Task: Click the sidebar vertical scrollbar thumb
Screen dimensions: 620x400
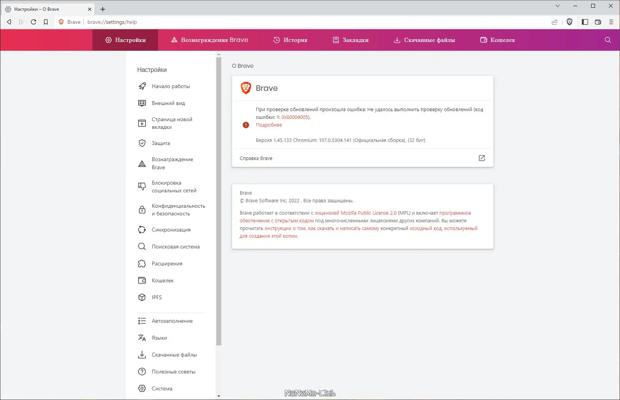Action: tap(219, 201)
